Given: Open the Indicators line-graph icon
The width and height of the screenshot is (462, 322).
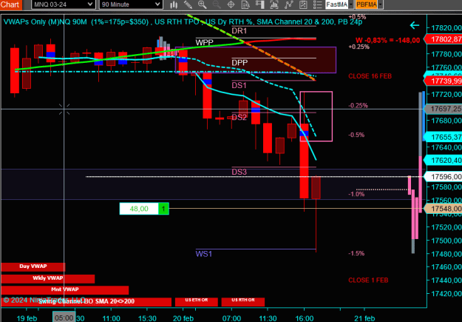Looking at the screenshot, I should click(x=288, y=4).
